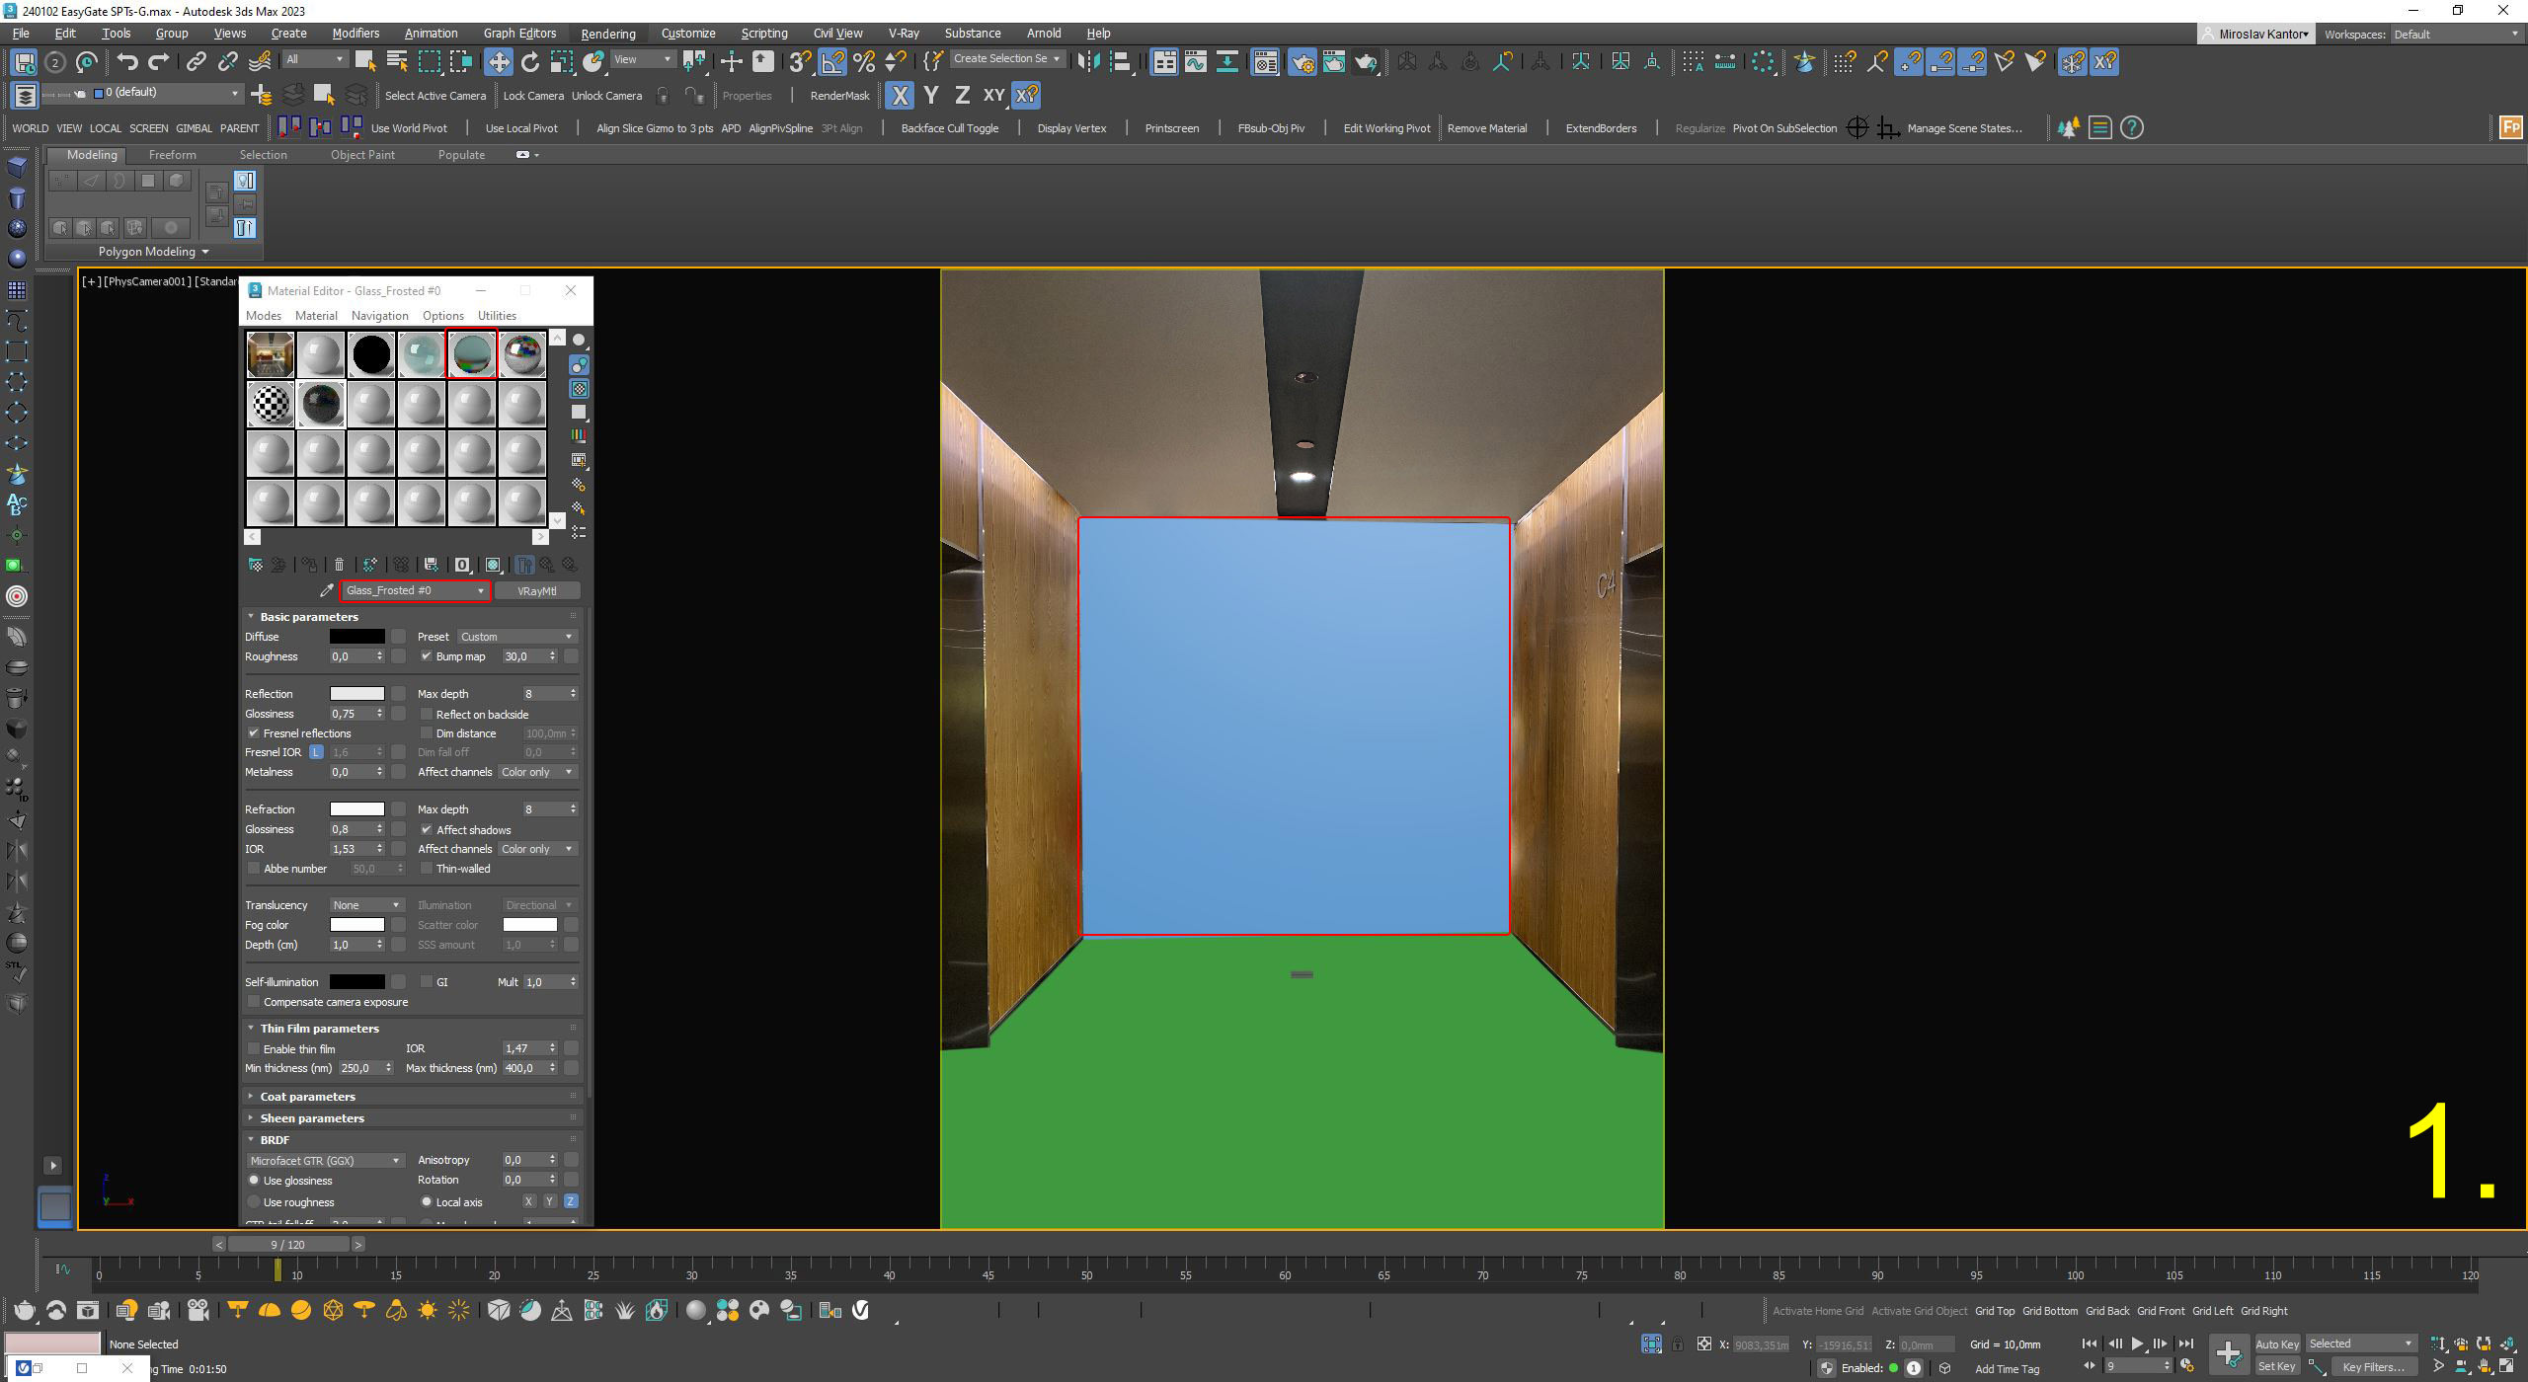
Task: Open the V-Ray menu
Action: tap(904, 34)
